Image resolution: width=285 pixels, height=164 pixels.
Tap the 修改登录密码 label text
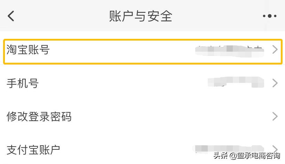[39, 116]
